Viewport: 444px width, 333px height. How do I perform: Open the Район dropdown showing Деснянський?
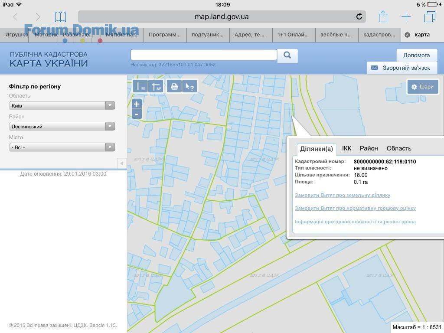click(x=62, y=126)
